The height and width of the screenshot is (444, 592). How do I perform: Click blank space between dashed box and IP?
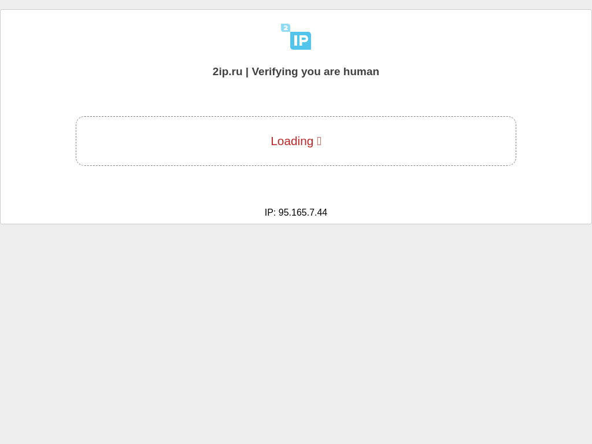coord(296,187)
